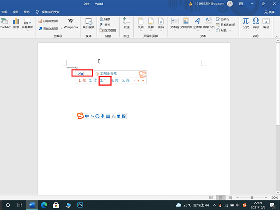The image size is (280, 210).
Task: Switch to read mode view
Action: pos(211,198)
